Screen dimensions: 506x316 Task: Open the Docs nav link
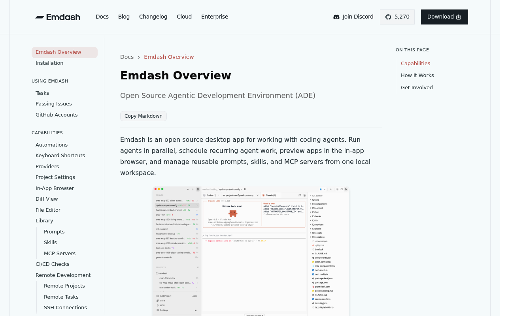pos(102,17)
